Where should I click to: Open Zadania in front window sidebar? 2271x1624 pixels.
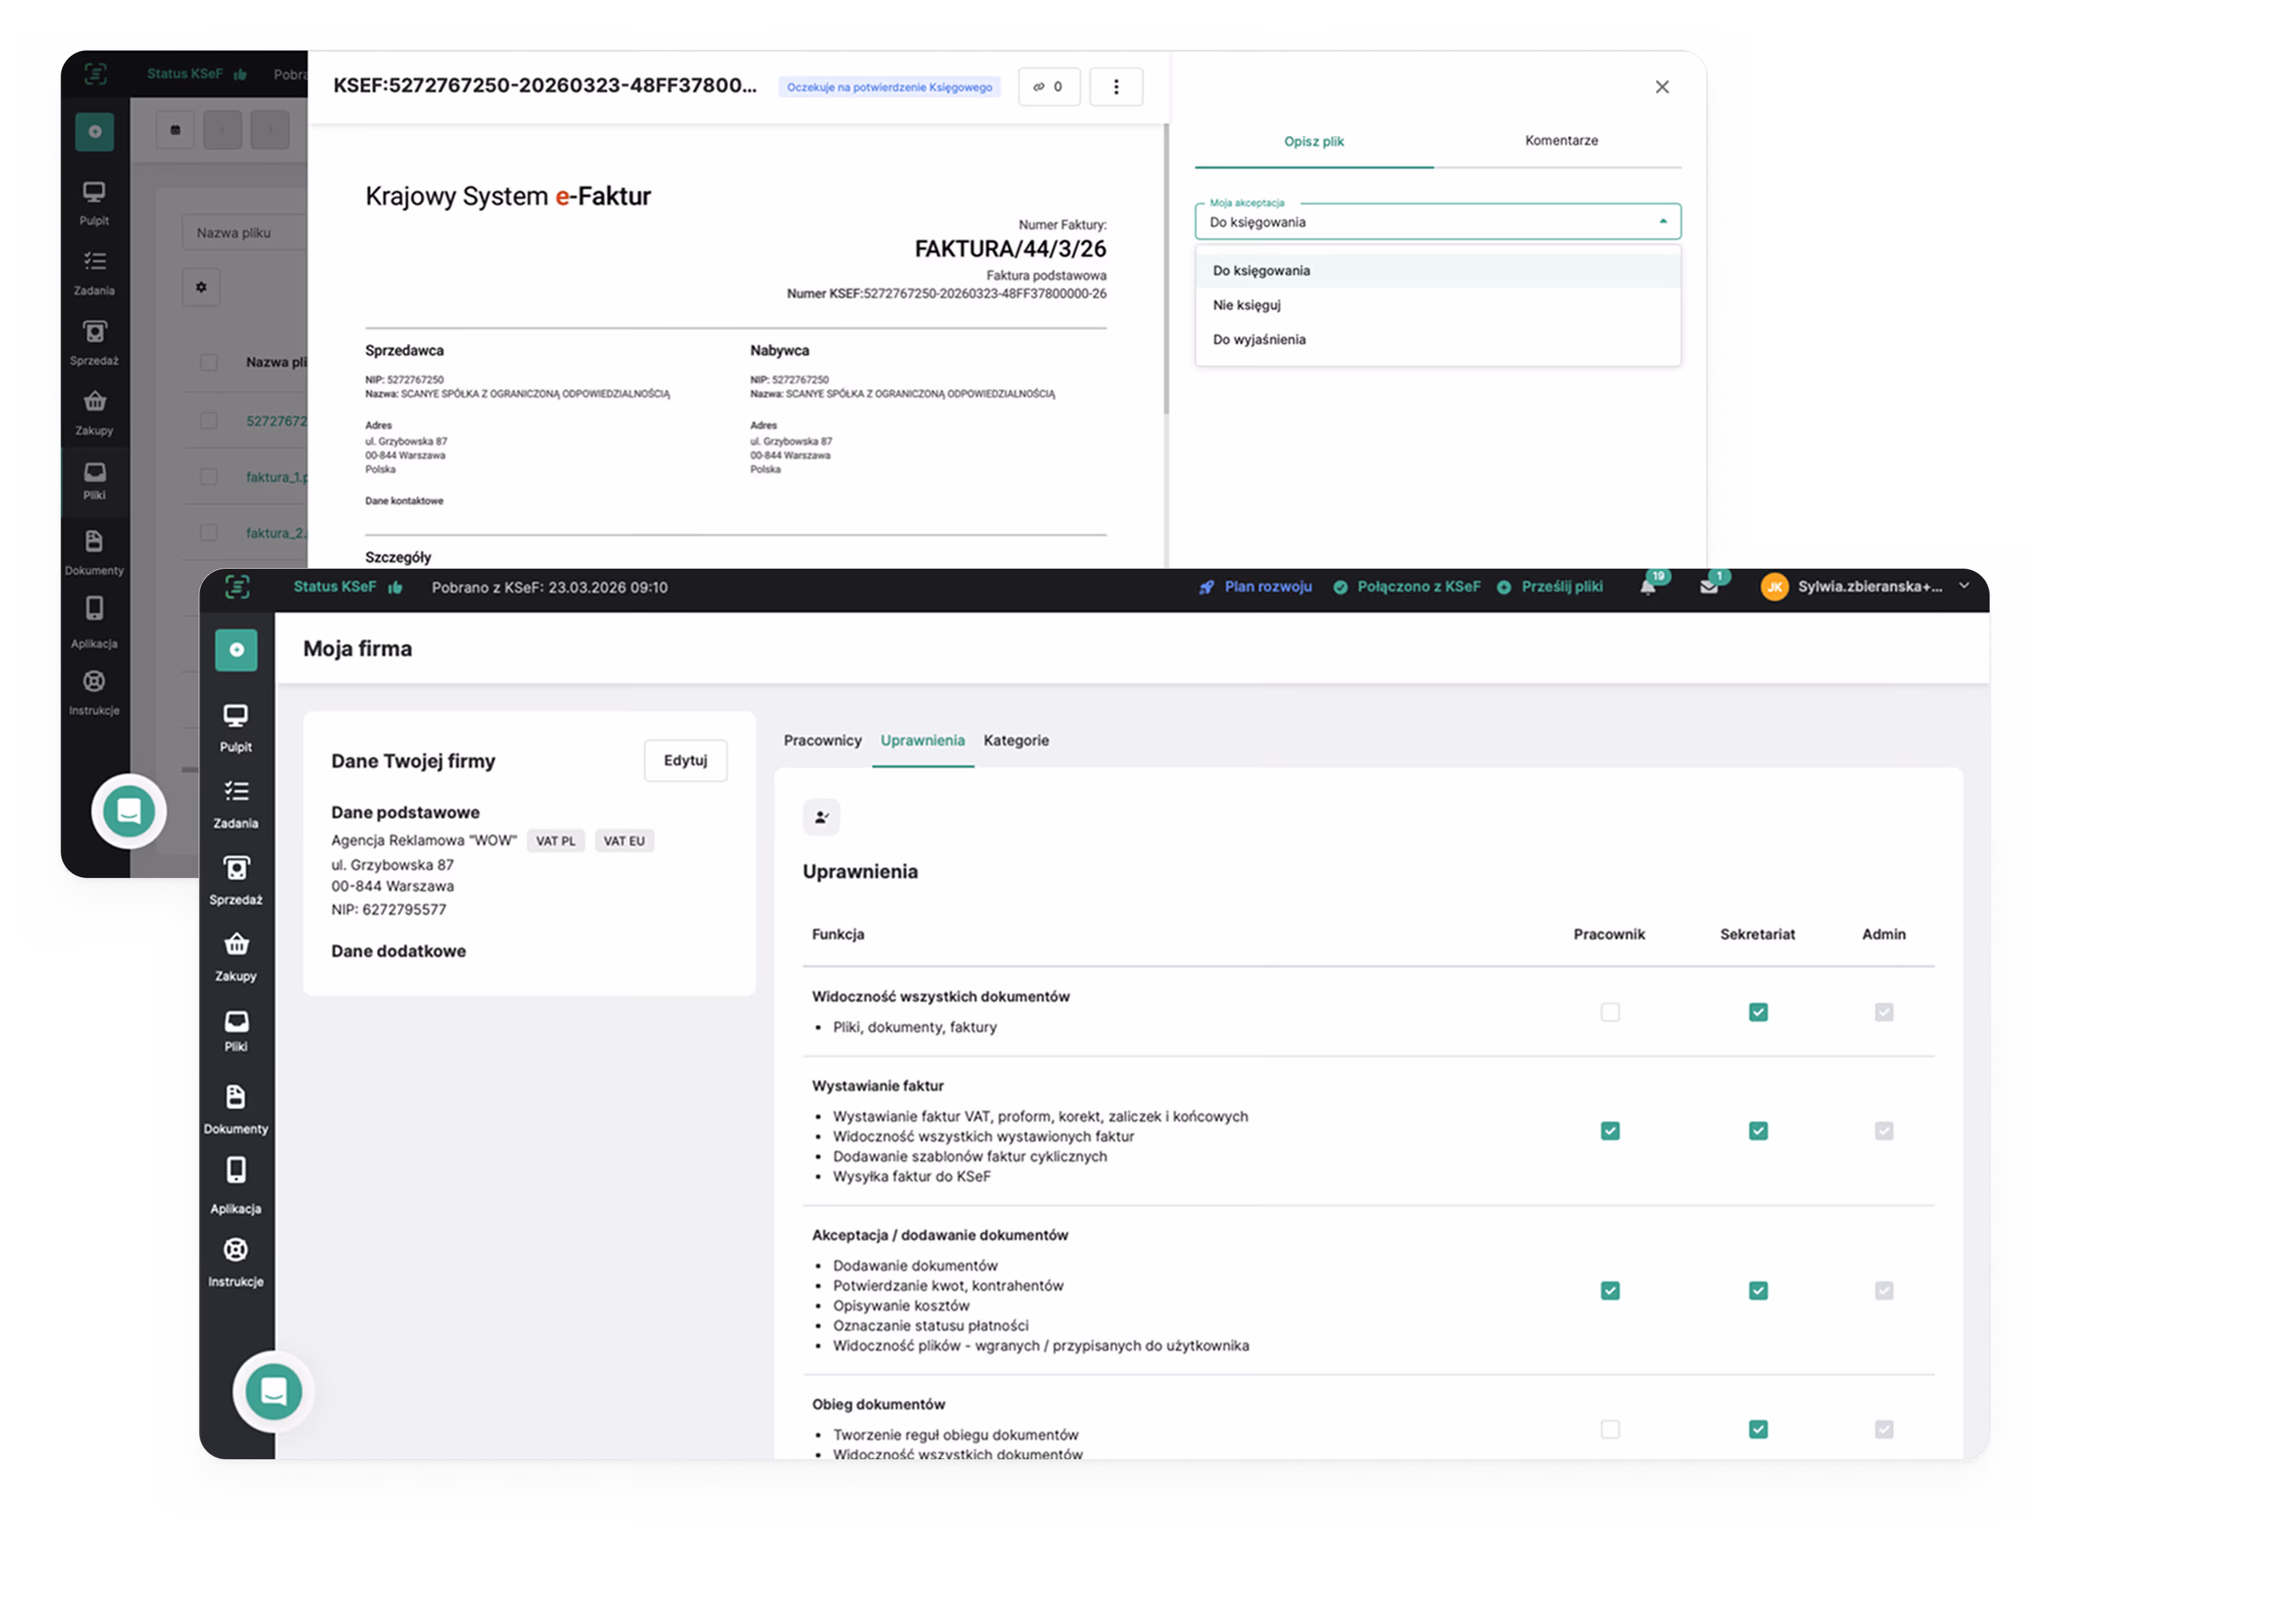[x=236, y=804]
